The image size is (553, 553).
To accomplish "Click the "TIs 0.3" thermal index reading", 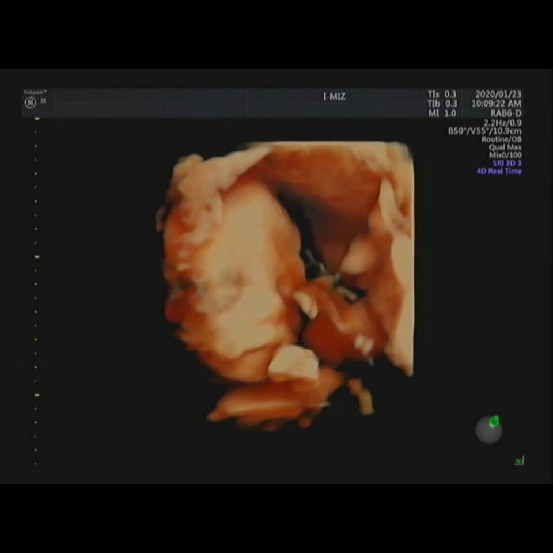I will (442, 94).
